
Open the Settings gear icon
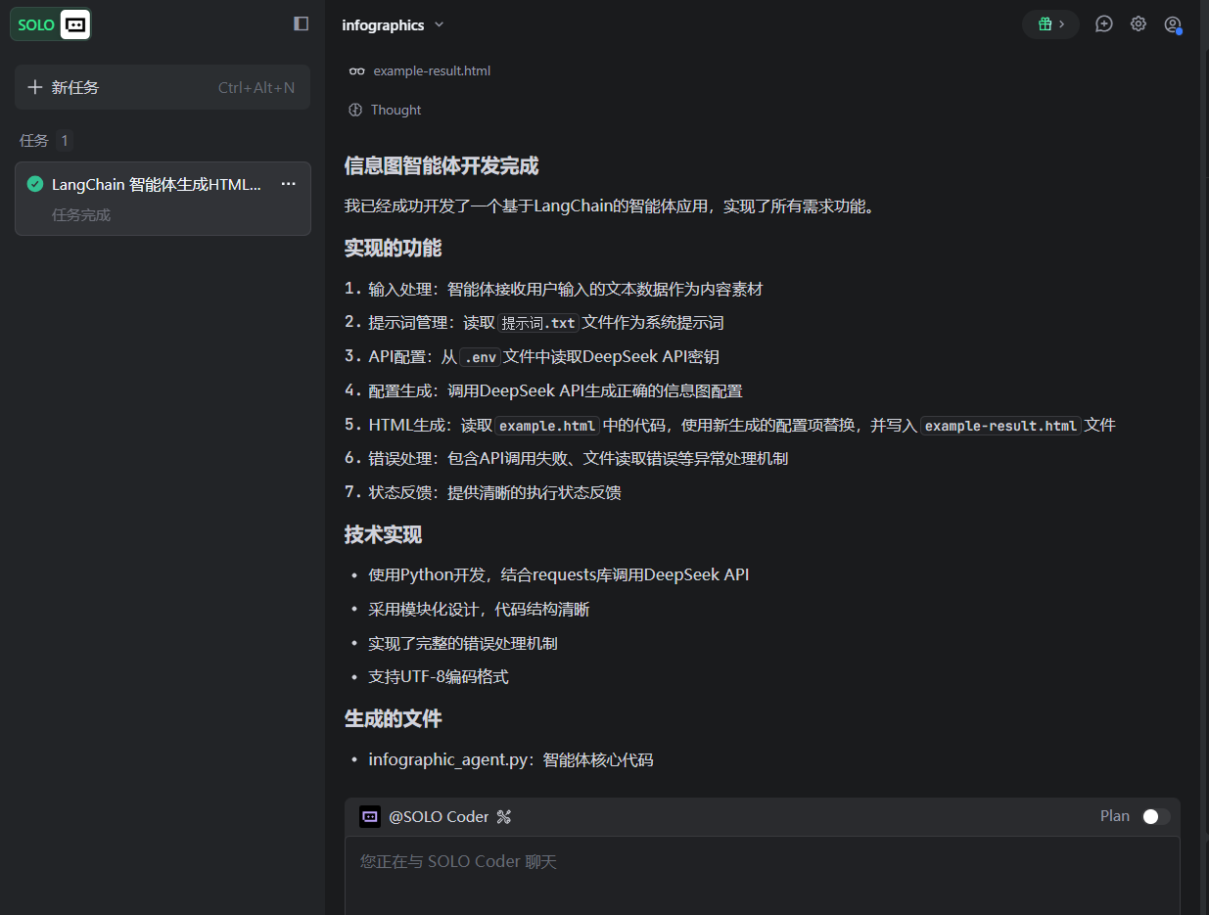[x=1138, y=23]
